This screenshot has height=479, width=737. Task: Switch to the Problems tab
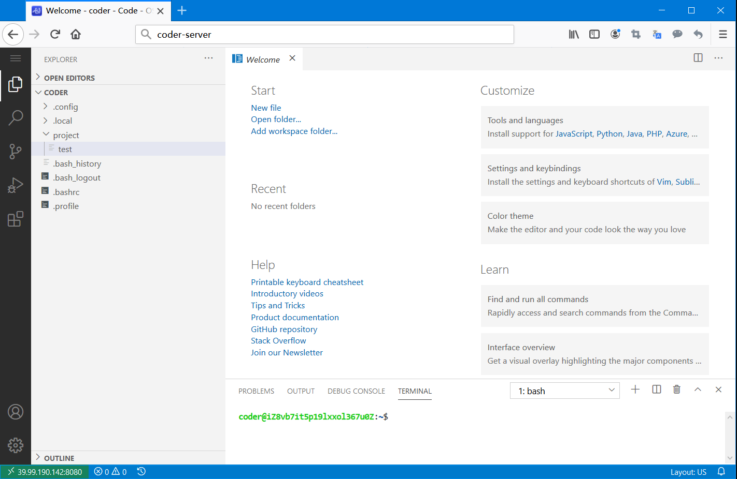256,391
